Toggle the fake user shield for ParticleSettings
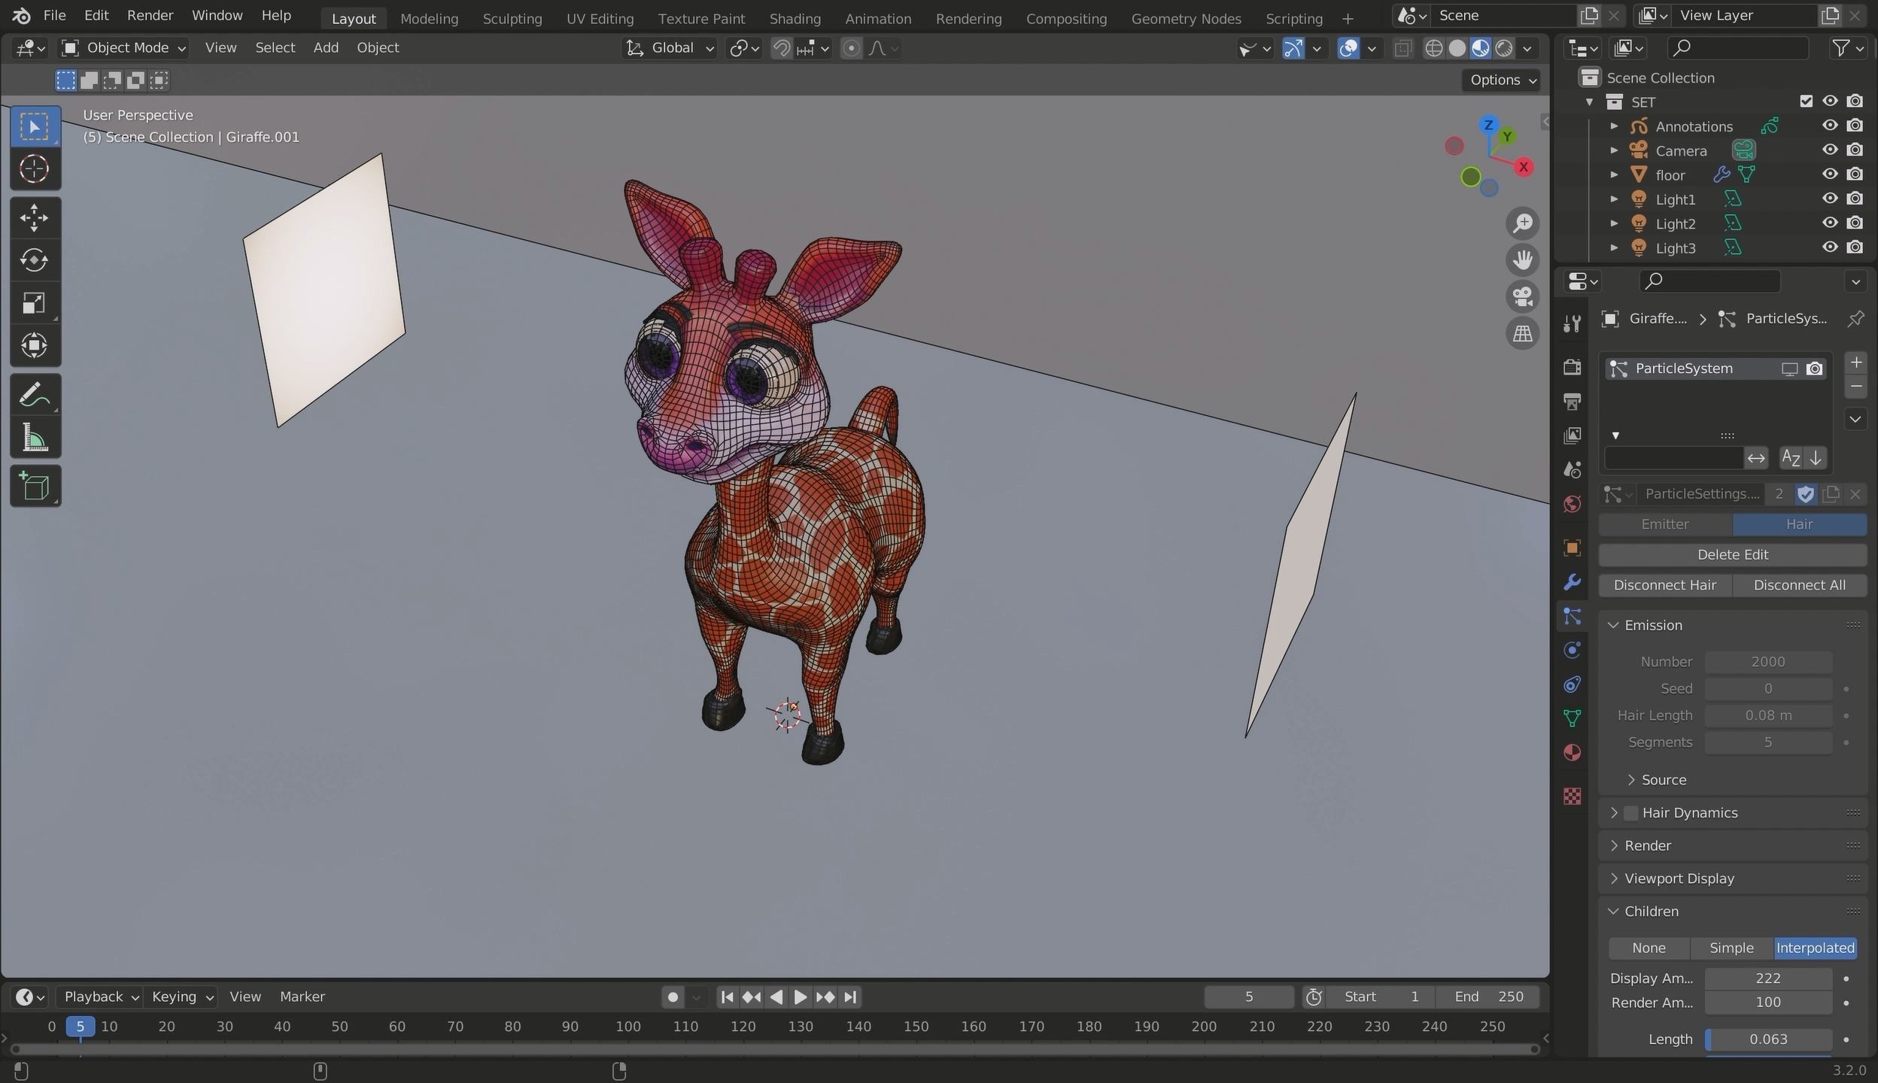 tap(1806, 494)
